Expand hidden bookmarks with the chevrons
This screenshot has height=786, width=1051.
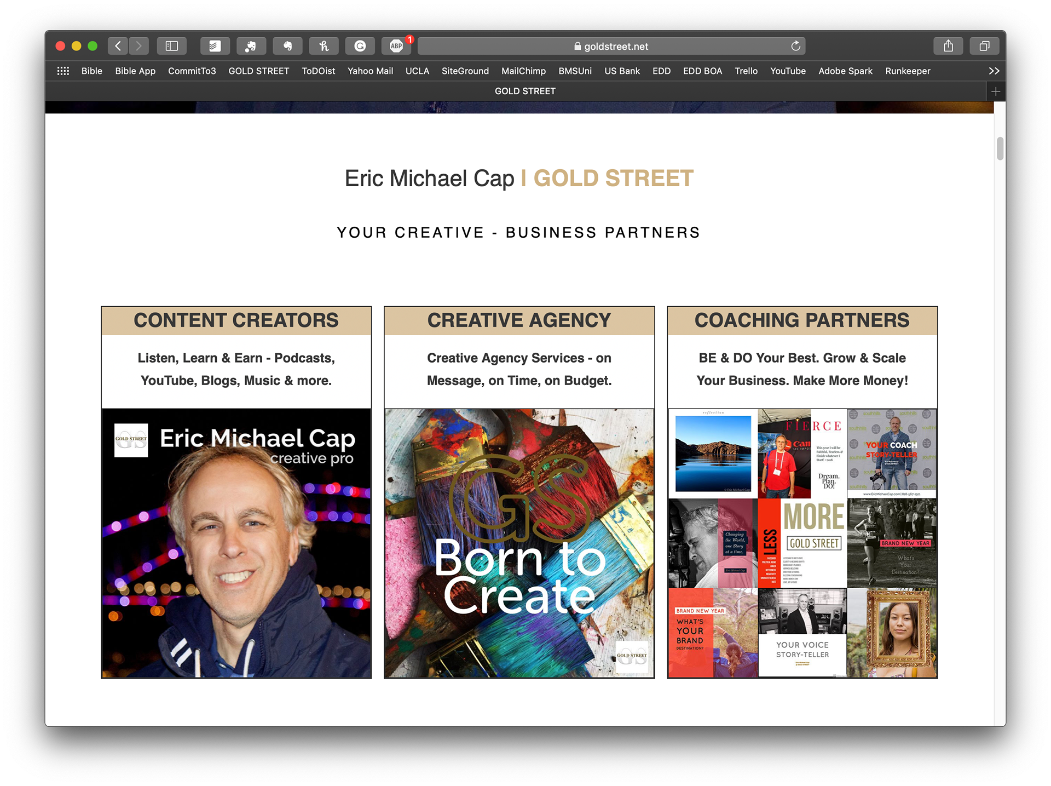tap(994, 71)
